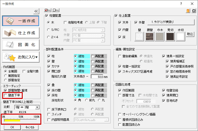Click the uncheck-all ALL icon
The height and width of the screenshot is (131, 198).
pos(56,10)
